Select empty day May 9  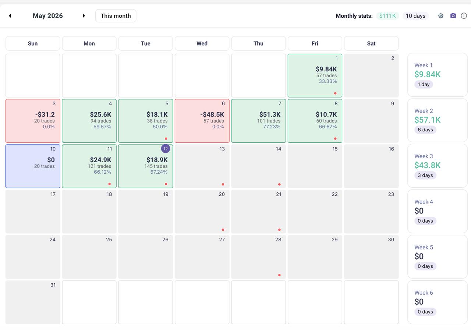click(371, 121)
